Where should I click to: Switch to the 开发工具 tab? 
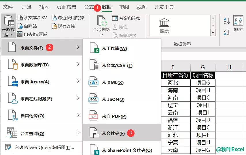click(164, 7)
